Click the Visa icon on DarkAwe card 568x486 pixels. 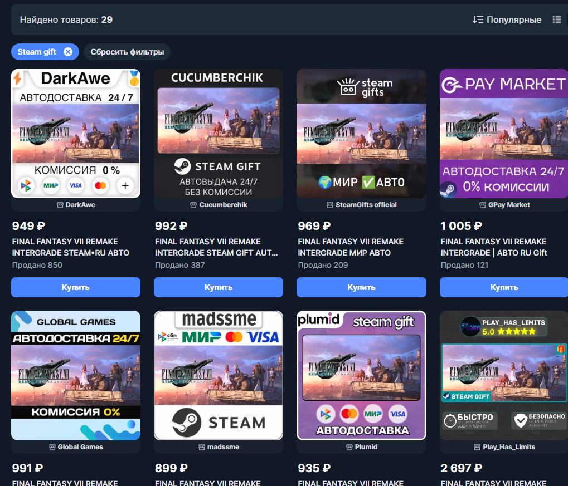(76, 185)
